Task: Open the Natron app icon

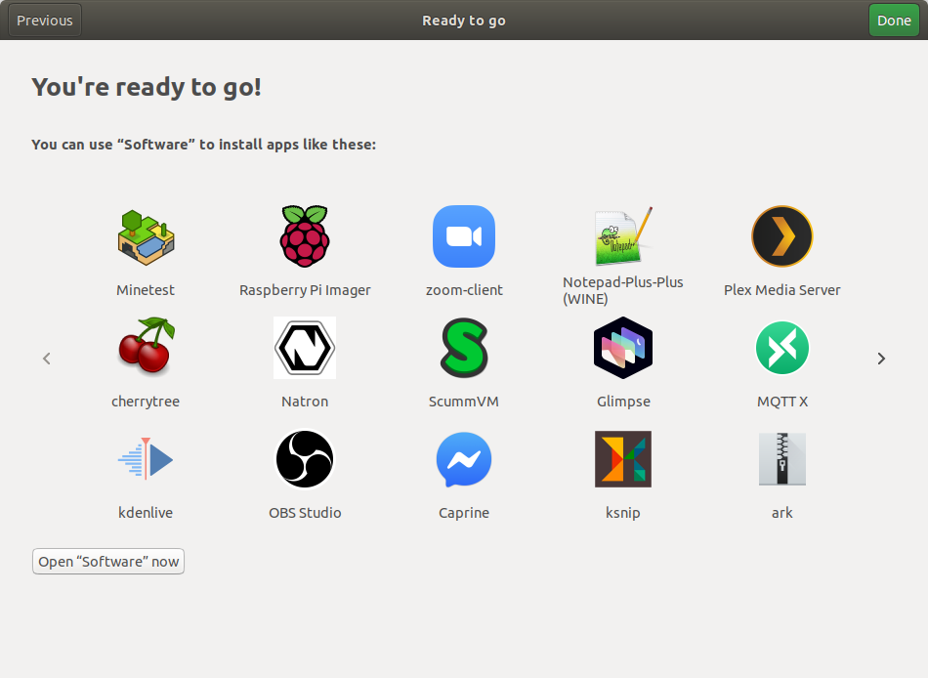Action: click(x=305, y=348)
